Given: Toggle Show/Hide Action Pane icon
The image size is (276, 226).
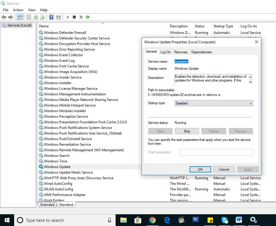Looking at the screenshot, I should click(x=58, y=17).
